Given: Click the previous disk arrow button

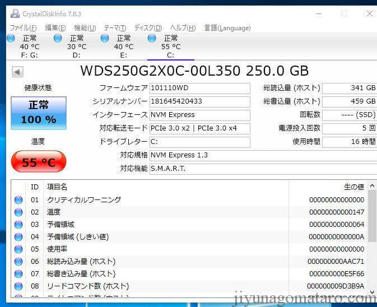Looking at the screenshot, I should 17,72.
